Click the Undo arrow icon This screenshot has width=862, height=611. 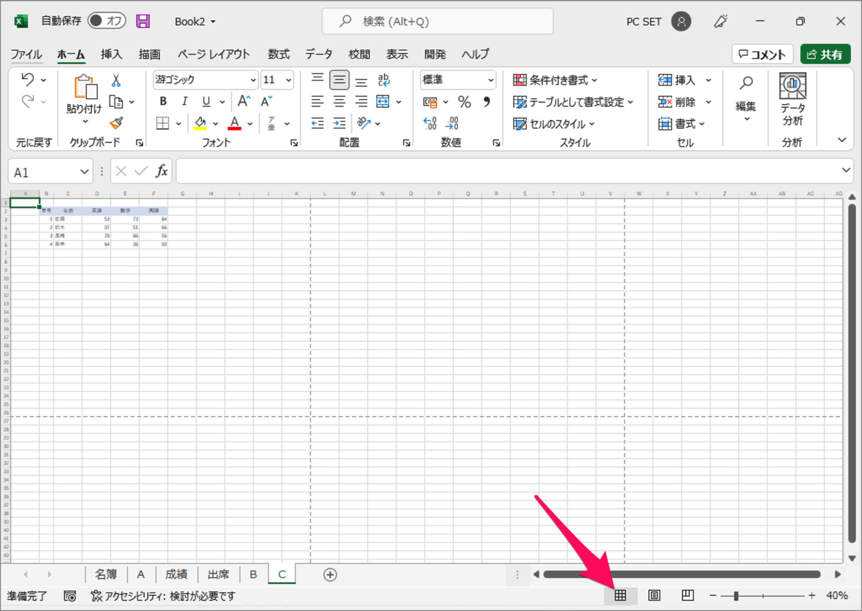tap(27, 80)
